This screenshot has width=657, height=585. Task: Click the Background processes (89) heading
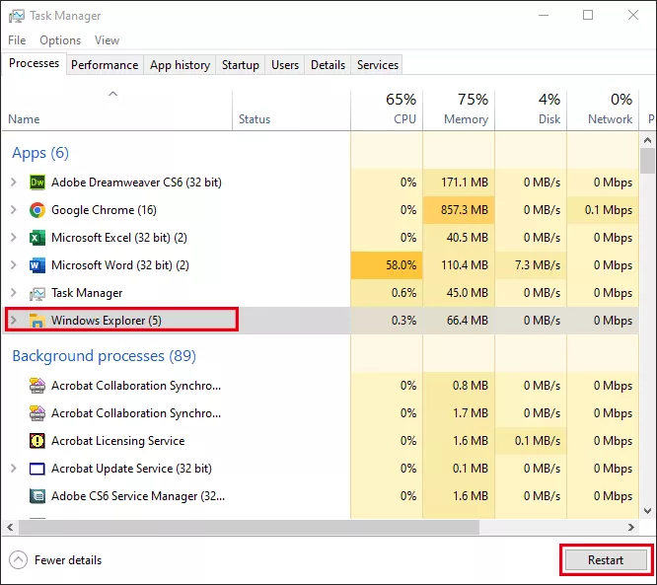104,356
